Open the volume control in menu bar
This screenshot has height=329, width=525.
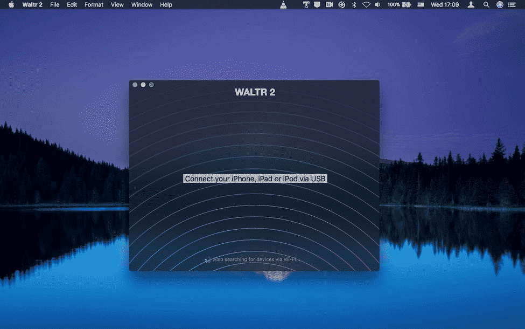click(x=377, y=5)
